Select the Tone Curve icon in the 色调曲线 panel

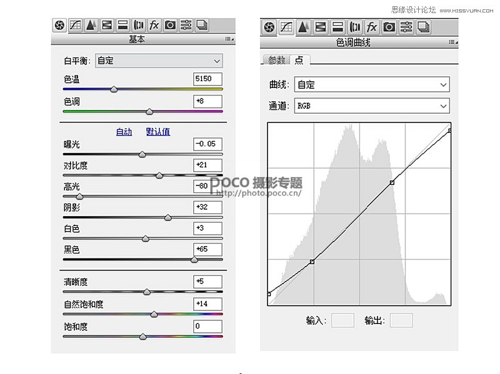click(x=286, y=27)
